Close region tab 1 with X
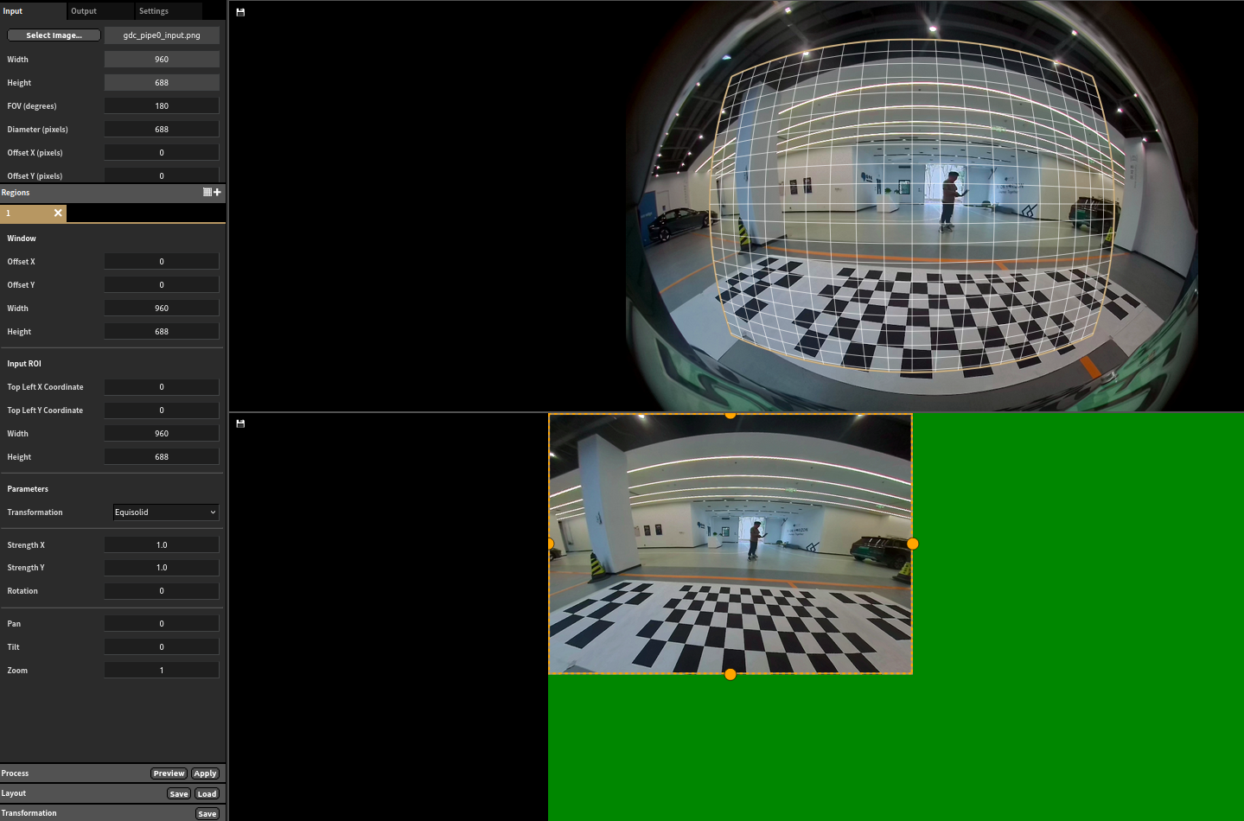1244x821 pixels. pyautogui.click(x=58, y=213)
